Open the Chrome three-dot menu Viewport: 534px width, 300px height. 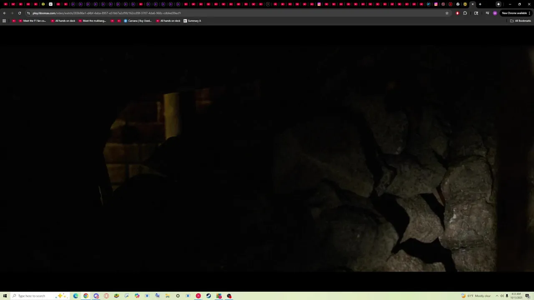529,13
